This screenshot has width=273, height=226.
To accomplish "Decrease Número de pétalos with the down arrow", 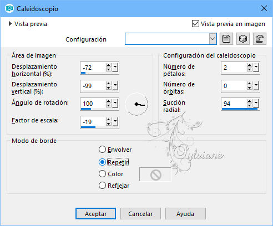I will pyautogui.click(x=250, y=69).
